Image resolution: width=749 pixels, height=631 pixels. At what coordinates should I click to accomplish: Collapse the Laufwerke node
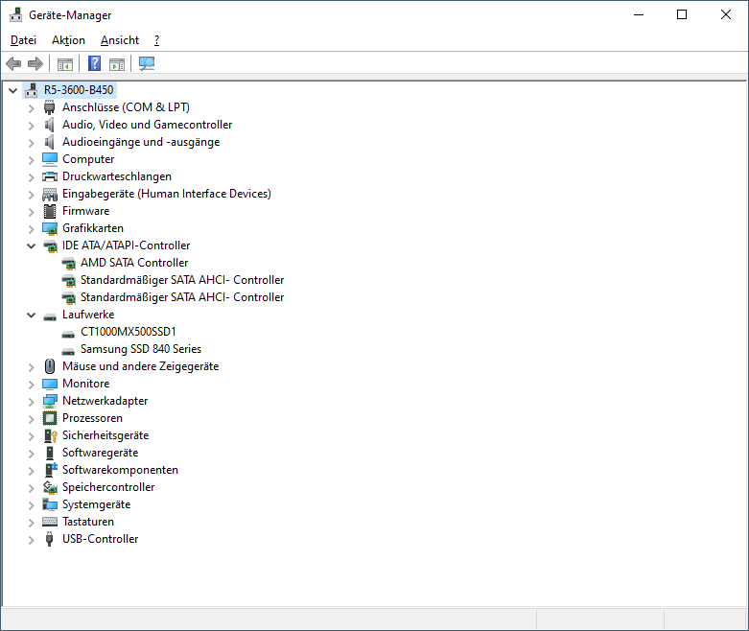[31, 315]
